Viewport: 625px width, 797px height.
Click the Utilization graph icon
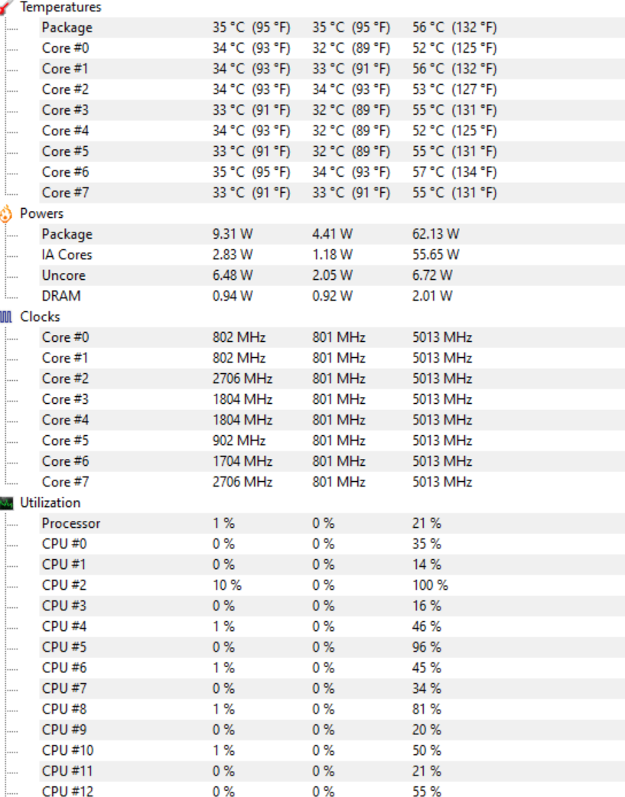coord(6,503)
